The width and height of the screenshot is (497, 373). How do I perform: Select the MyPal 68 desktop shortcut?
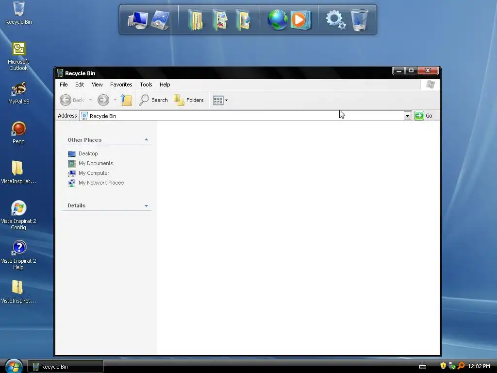tap(18, 93)
